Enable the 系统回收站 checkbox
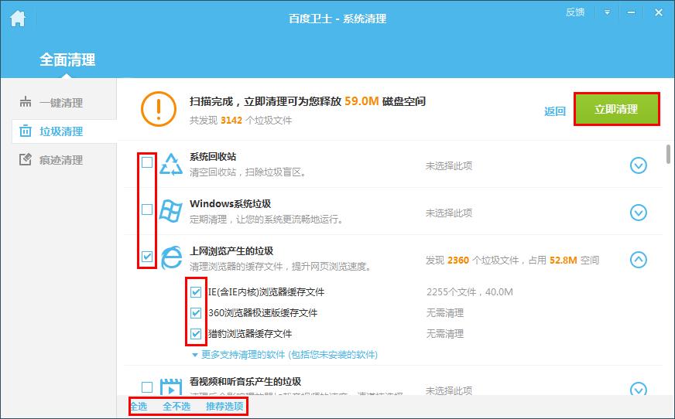 click(147, 162)
